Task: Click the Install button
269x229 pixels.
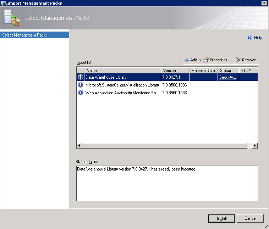Action: [x=221, y=218]
